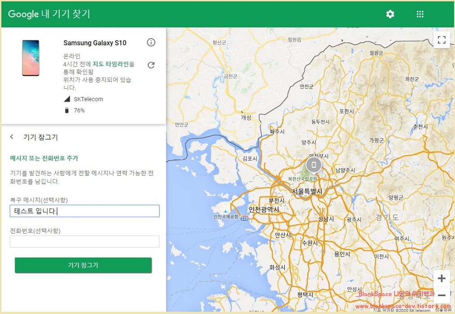The height and width of the screenshot is (314, 455).
Task: Select the phone location marker on map
Action: [x=314, y=166]
